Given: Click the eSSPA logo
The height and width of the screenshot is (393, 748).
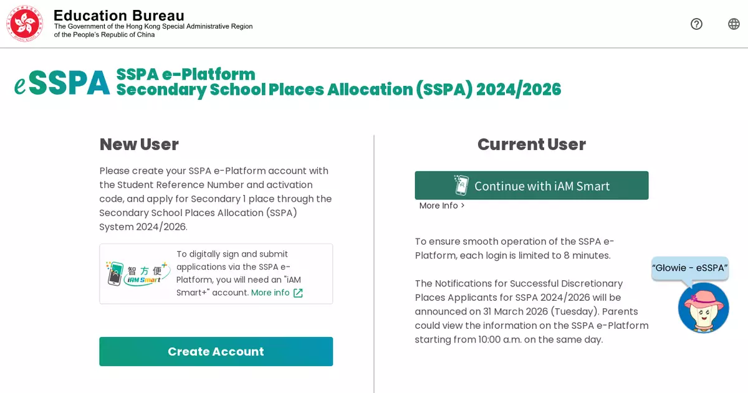Looking at the screenshot, I should coord(62,83).
